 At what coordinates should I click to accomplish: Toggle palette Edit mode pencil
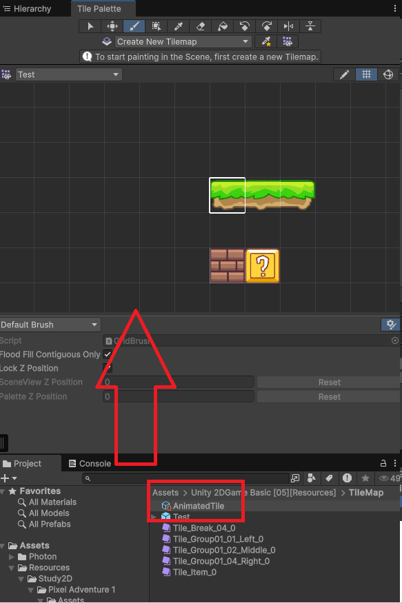point(344,74)
